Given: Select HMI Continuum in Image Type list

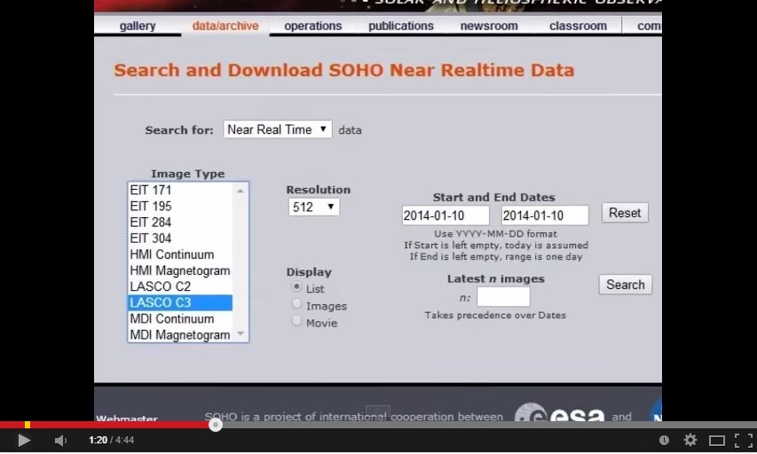Looking at the screenshot, I should click(x=180, y=254).
